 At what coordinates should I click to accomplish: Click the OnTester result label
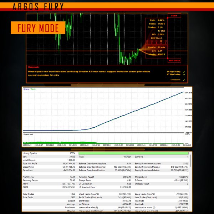[142, 184]
